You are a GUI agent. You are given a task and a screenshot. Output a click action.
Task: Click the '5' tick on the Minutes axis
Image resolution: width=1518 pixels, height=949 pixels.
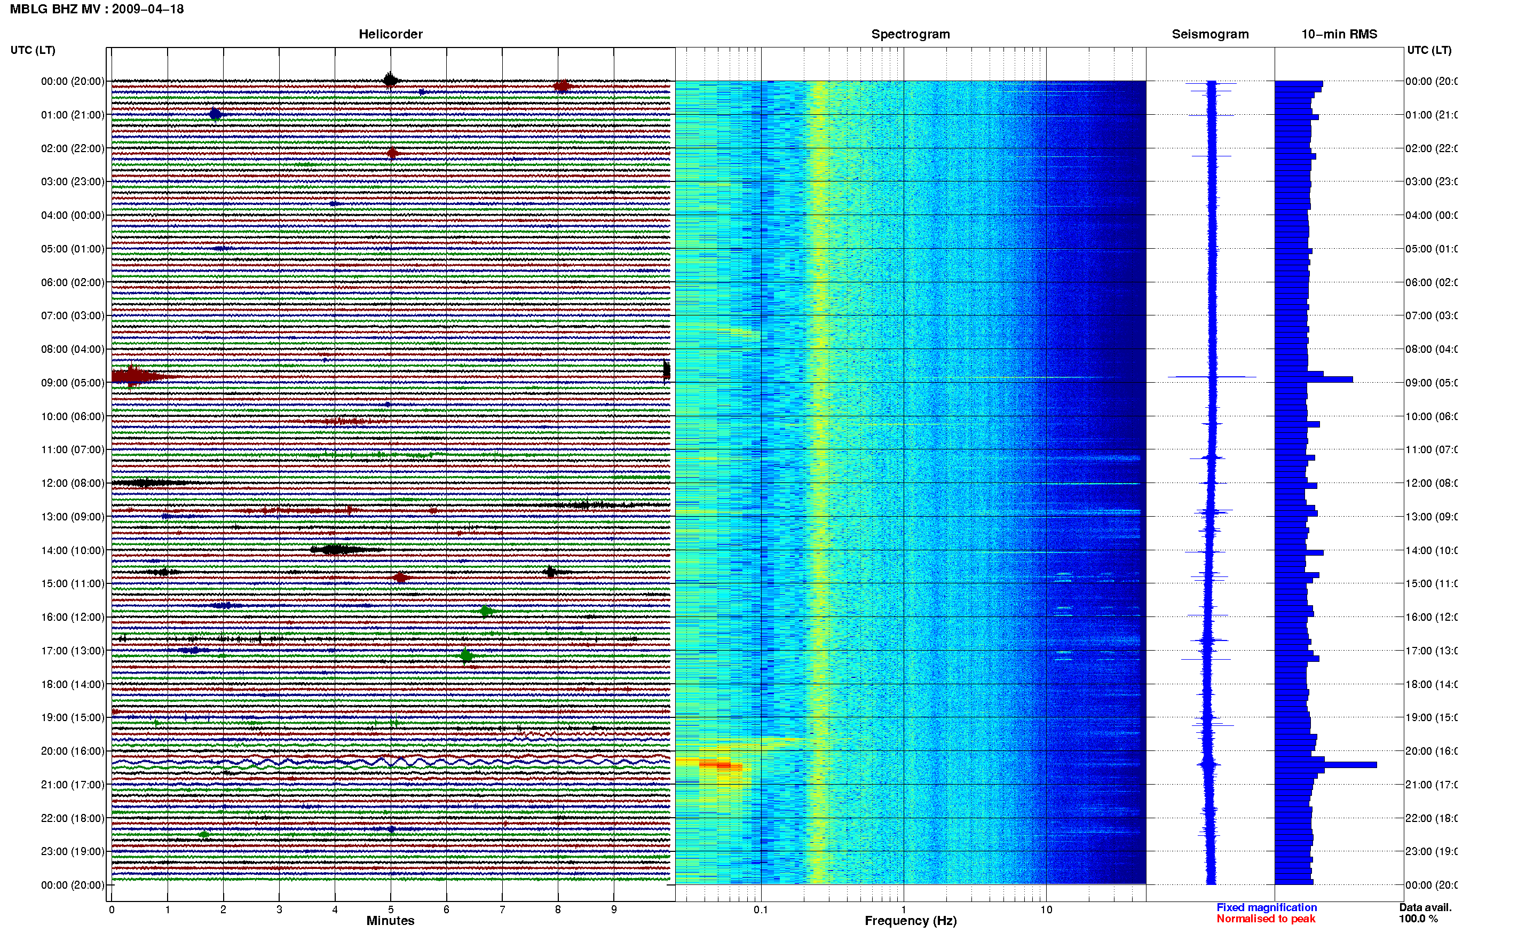click(x=391, y=910)
